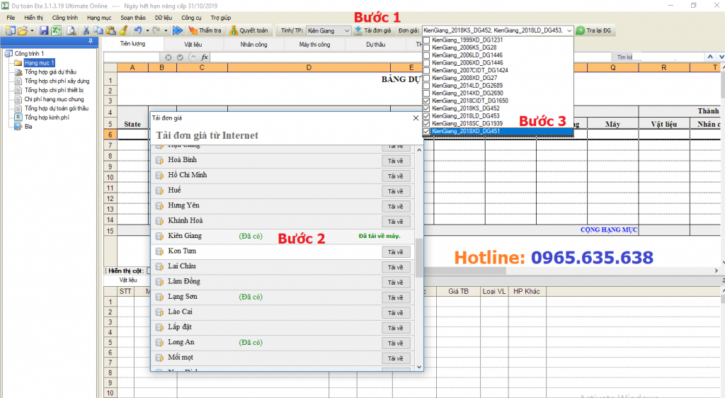
Task: Open print preview magnifier icon
Action: [x=71, y=30]
